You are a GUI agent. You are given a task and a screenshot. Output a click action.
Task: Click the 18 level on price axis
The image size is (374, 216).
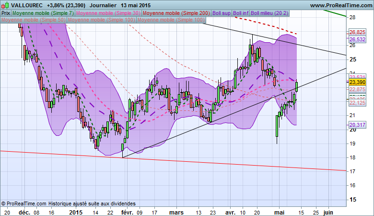tap(352, 157)
